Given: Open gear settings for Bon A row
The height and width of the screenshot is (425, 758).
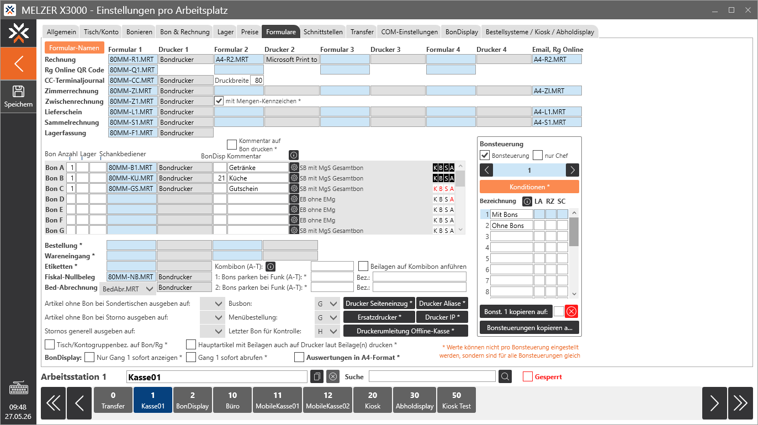Looking at the screenshot, I should coord(294,167).
